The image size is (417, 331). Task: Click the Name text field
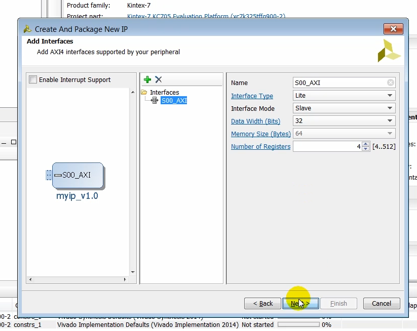[x=339, y=83]
